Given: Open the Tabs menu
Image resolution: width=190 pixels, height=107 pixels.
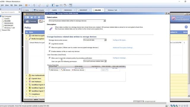Looking at the screenshot, I should tap(16, 5).
